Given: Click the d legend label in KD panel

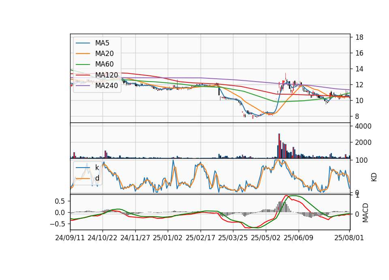Looking at the screenshot, I should pyautogui.click(x=97, y=178).
